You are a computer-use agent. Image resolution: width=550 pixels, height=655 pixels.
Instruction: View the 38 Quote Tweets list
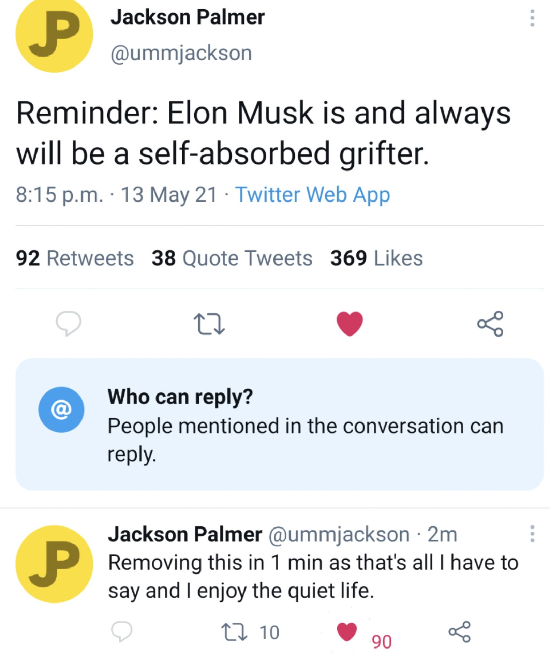click(x=232, y=258)
